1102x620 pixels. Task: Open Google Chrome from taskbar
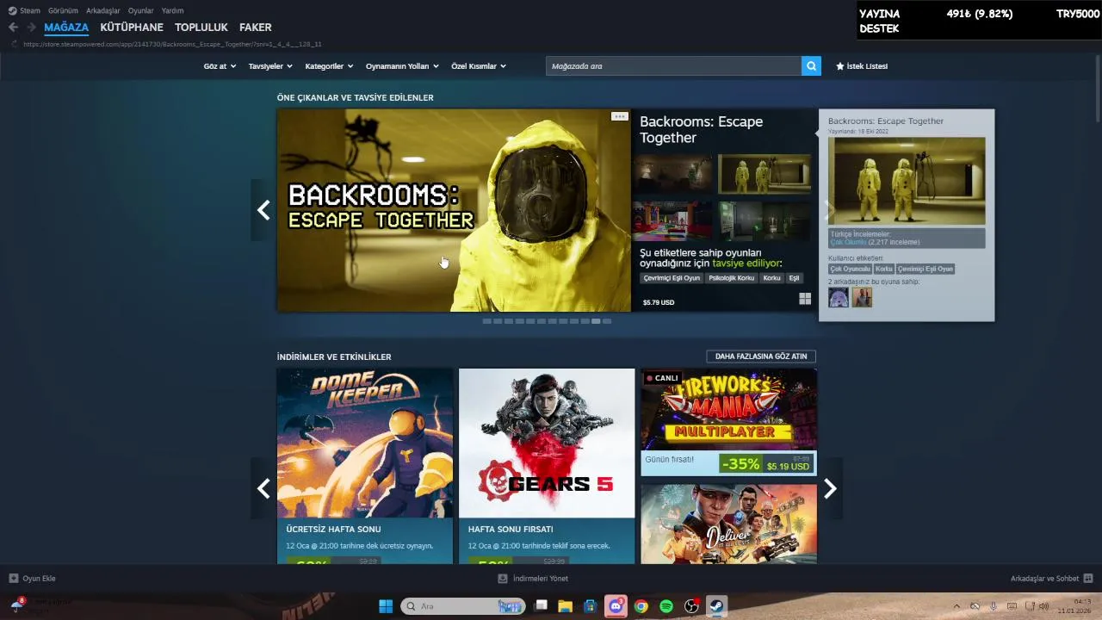(641, 606)
